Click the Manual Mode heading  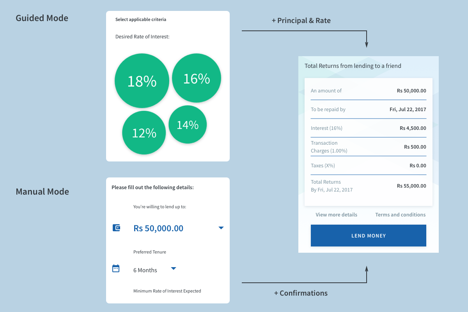[42, 191]
